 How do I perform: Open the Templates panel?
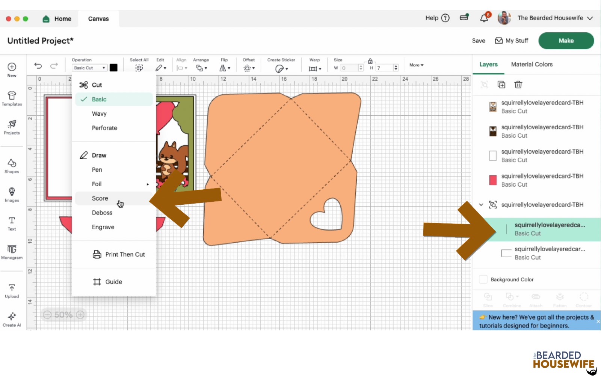[x=12, y=98]
